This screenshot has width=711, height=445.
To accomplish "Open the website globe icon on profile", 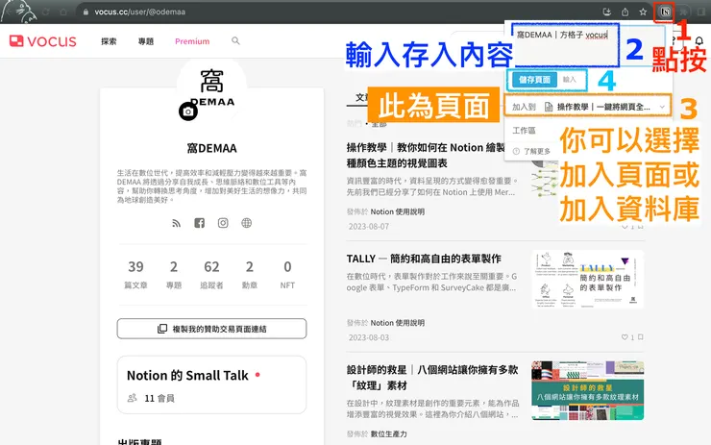I will click(246, 223).
